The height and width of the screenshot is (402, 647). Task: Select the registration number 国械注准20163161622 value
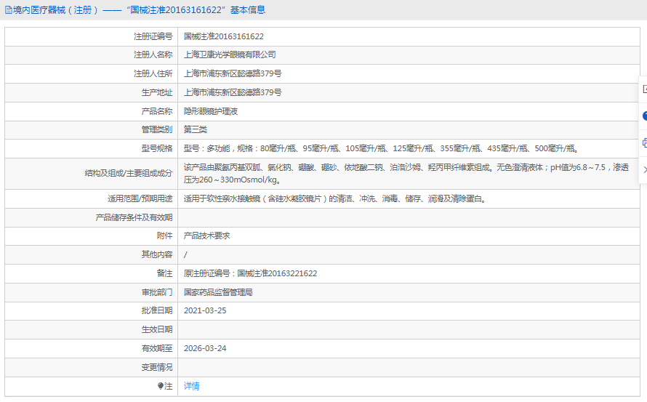pyautogui.click(x=223, y=36)
